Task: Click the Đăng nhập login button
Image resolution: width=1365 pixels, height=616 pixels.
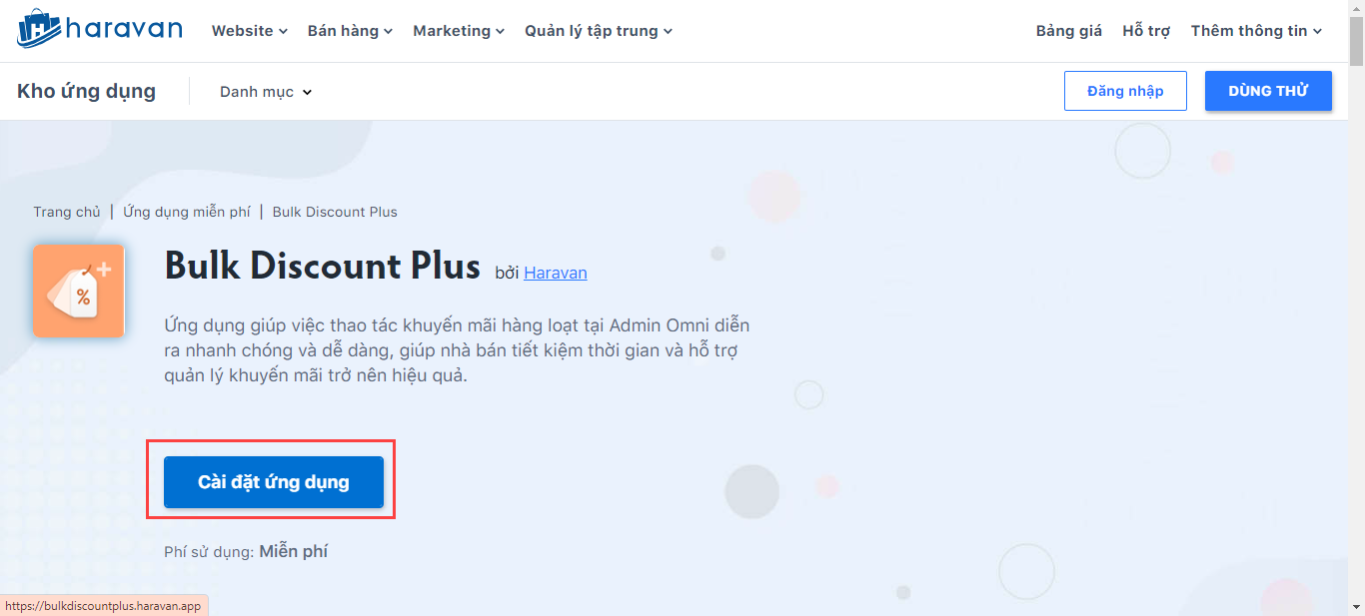Action: click(1125, 91)
